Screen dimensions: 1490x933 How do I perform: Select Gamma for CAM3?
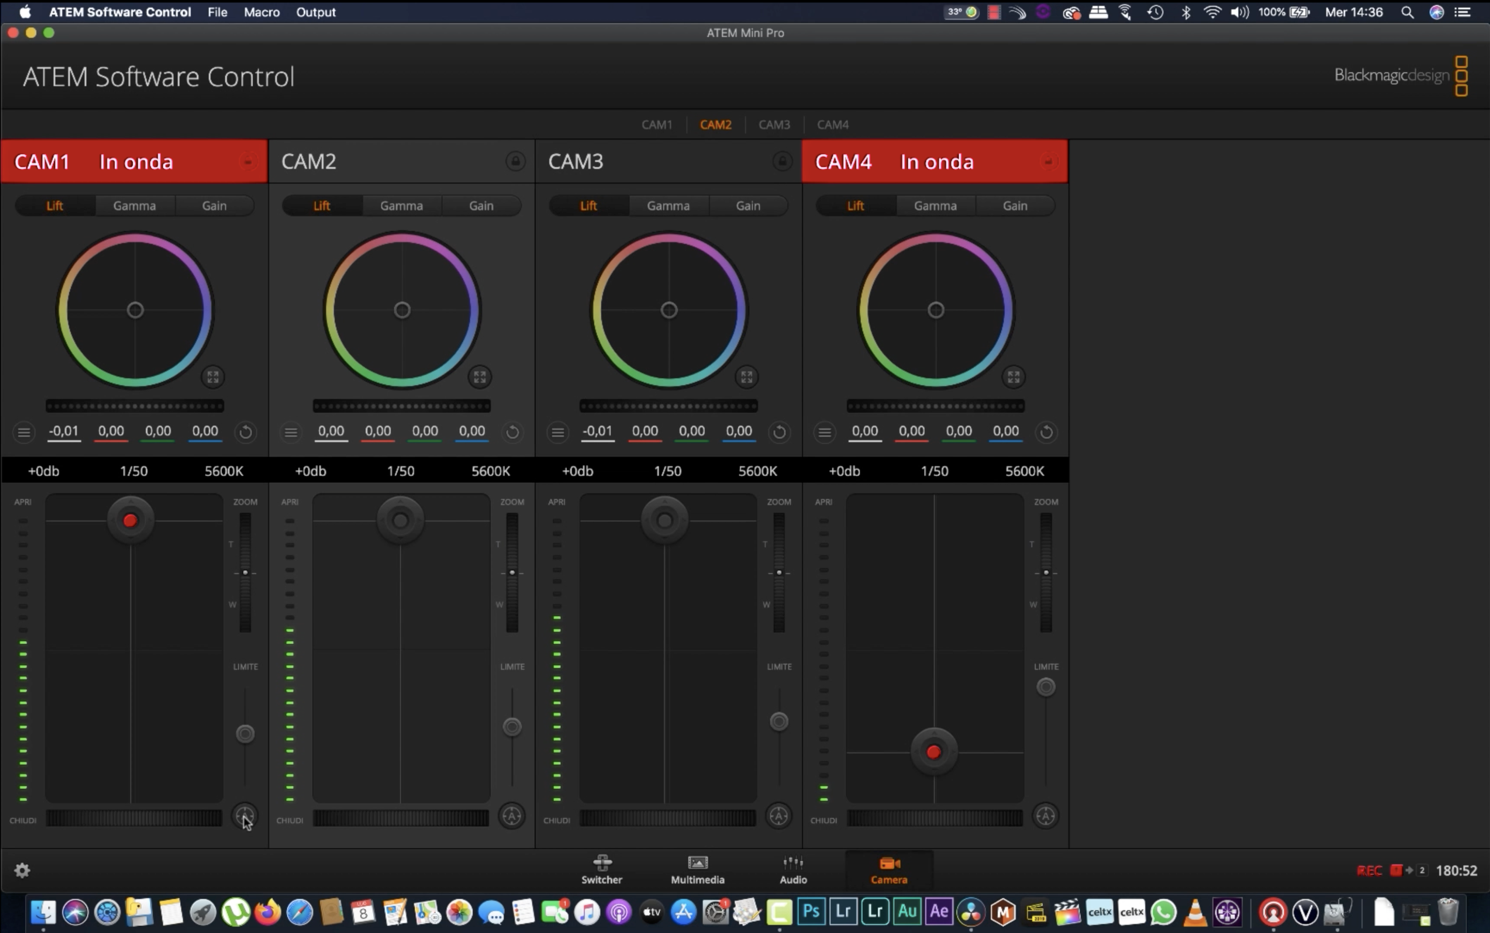(x=669, y=205)
